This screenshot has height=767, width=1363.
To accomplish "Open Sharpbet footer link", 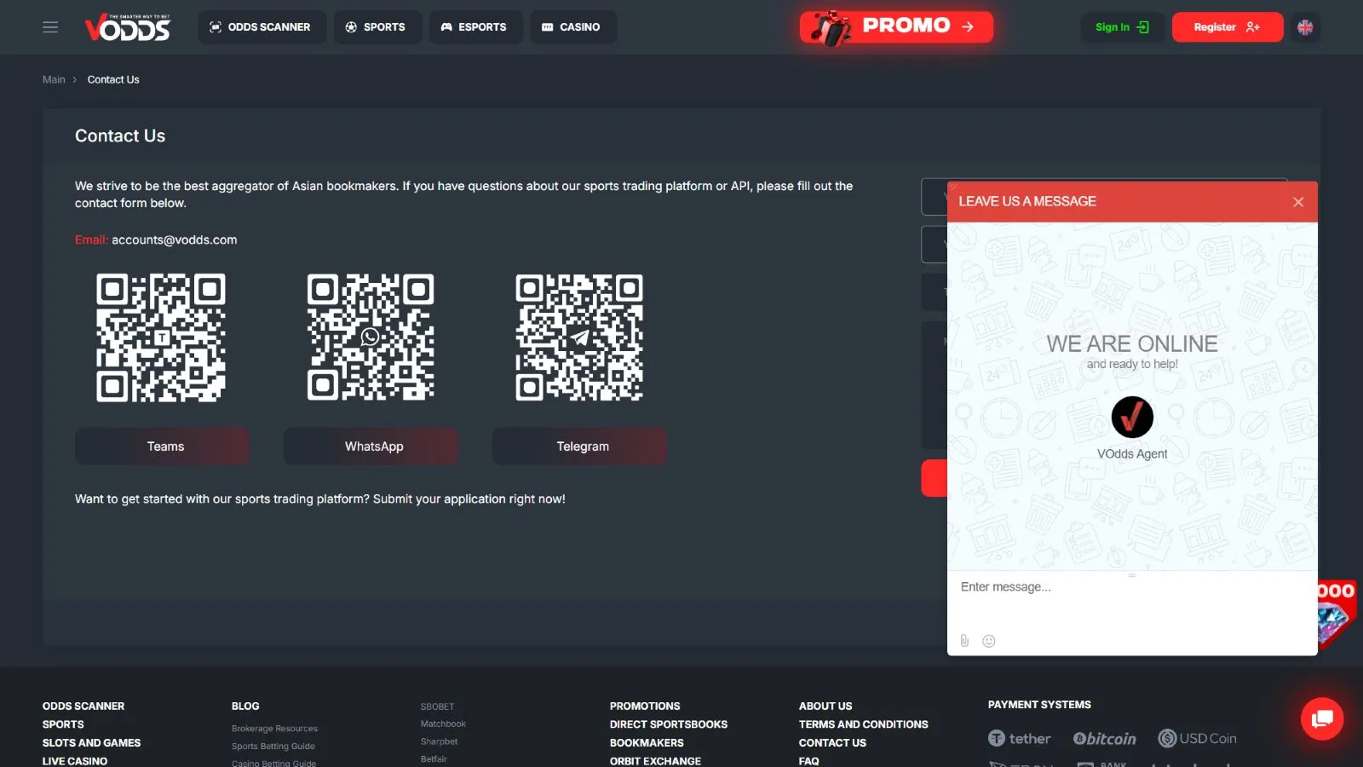I will coord(440,741).
